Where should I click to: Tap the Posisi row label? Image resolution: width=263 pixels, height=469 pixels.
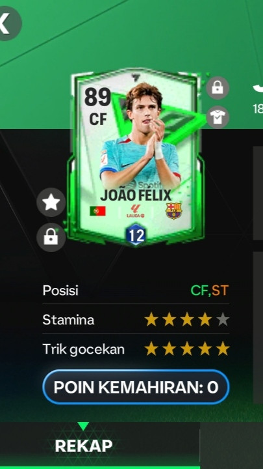(60, 291)
